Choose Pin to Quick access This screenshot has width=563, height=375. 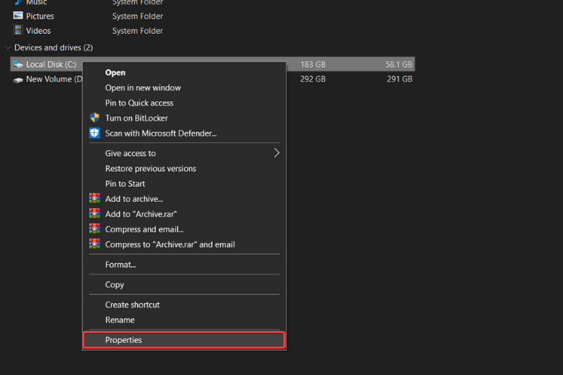139,103
